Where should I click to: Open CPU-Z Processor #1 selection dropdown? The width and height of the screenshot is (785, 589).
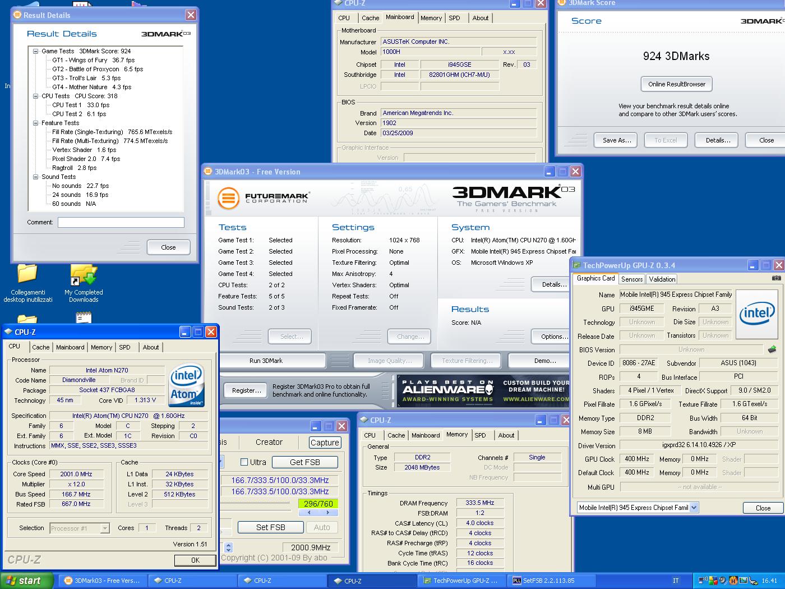[x=105, y=528]
